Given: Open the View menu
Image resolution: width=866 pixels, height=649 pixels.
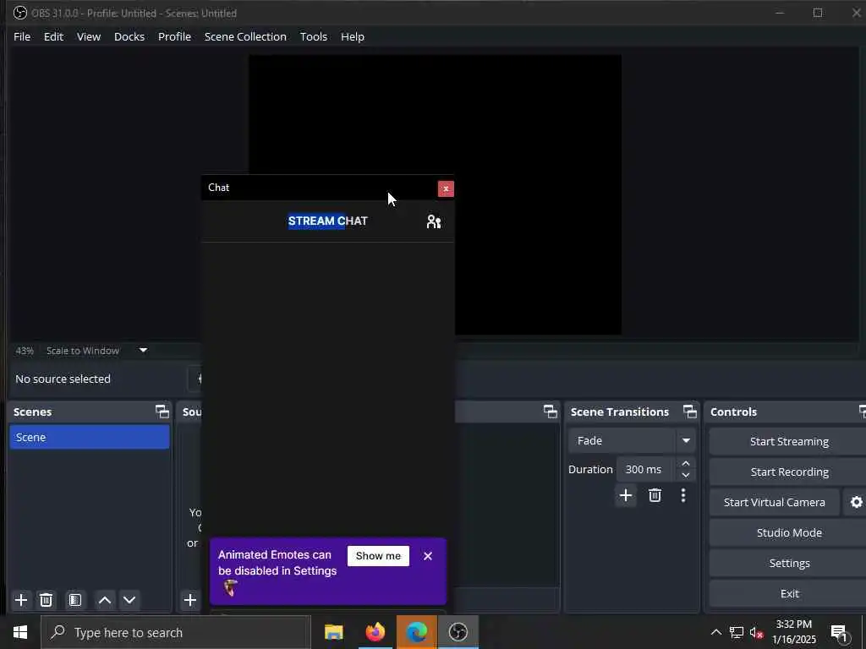Looking at the screenshot, I should coord(88,36).
